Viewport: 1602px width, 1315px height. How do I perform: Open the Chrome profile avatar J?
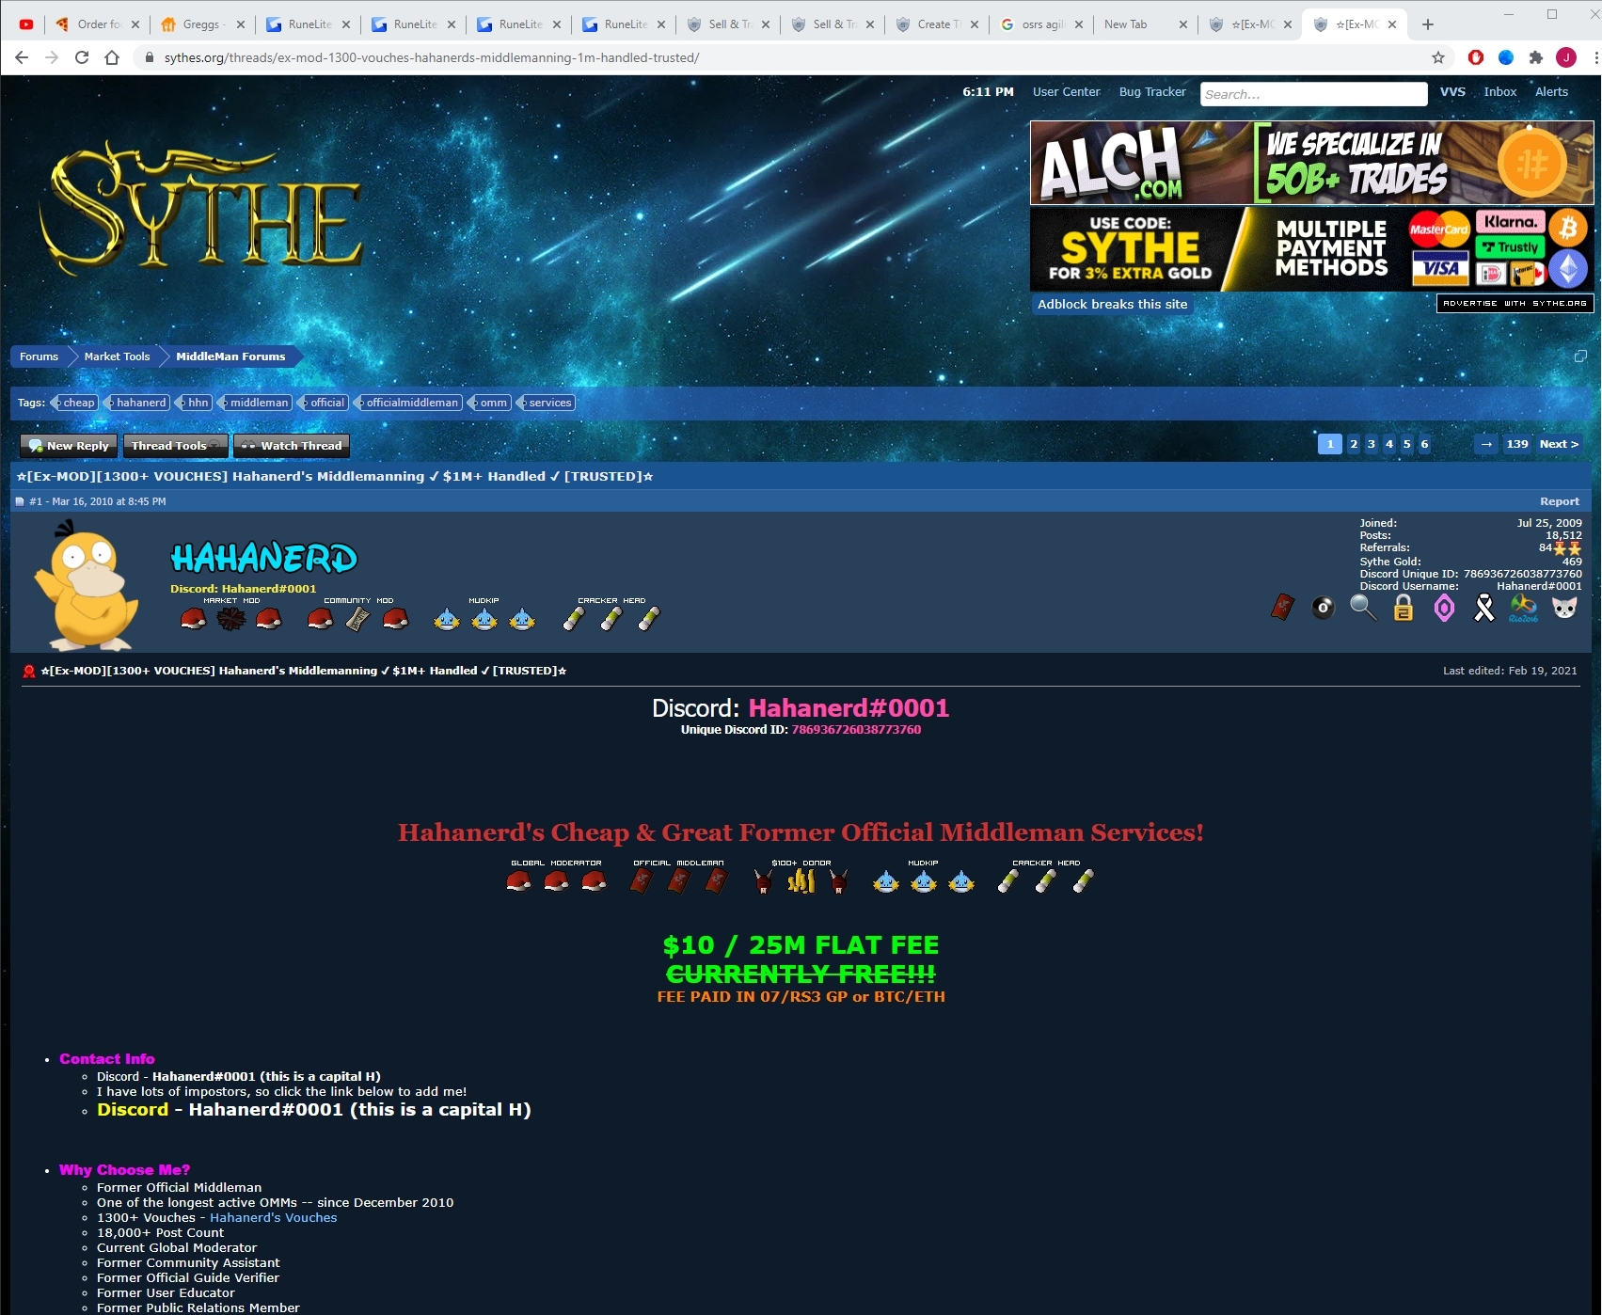(1566, 57)
